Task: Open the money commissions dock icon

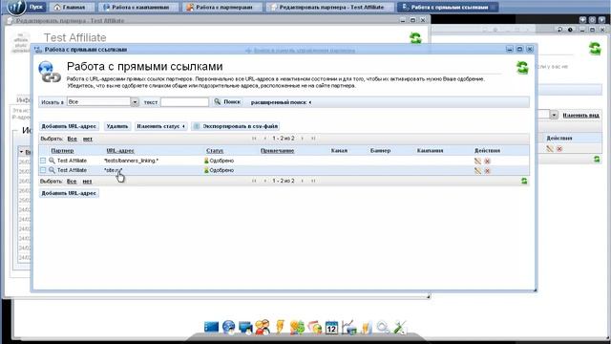Action: [297, 327]
